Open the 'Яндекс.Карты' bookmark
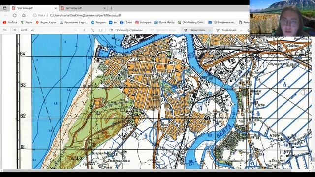315x177 pixels. pos(46,22)
